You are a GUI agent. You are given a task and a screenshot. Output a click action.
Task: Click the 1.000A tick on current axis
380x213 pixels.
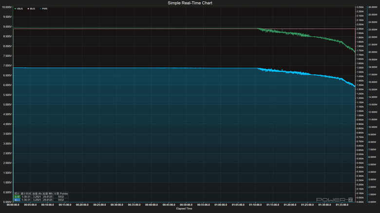pos(360,115)
